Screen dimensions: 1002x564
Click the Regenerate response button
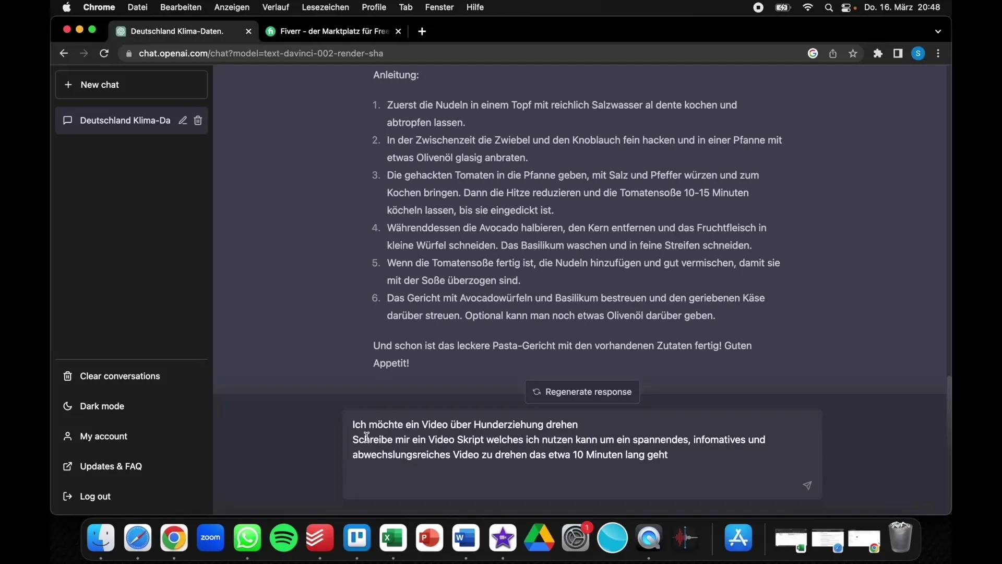pos(582,391)
